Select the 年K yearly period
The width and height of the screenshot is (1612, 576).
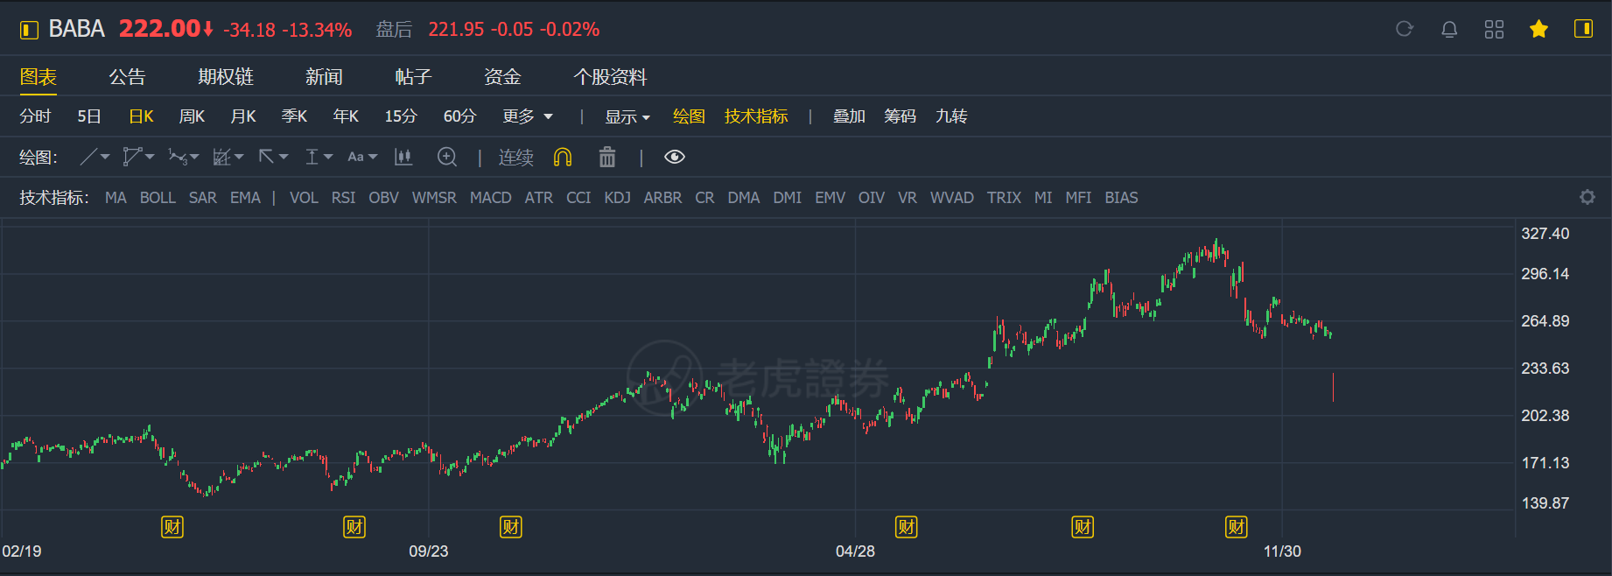tap(346, 116)
